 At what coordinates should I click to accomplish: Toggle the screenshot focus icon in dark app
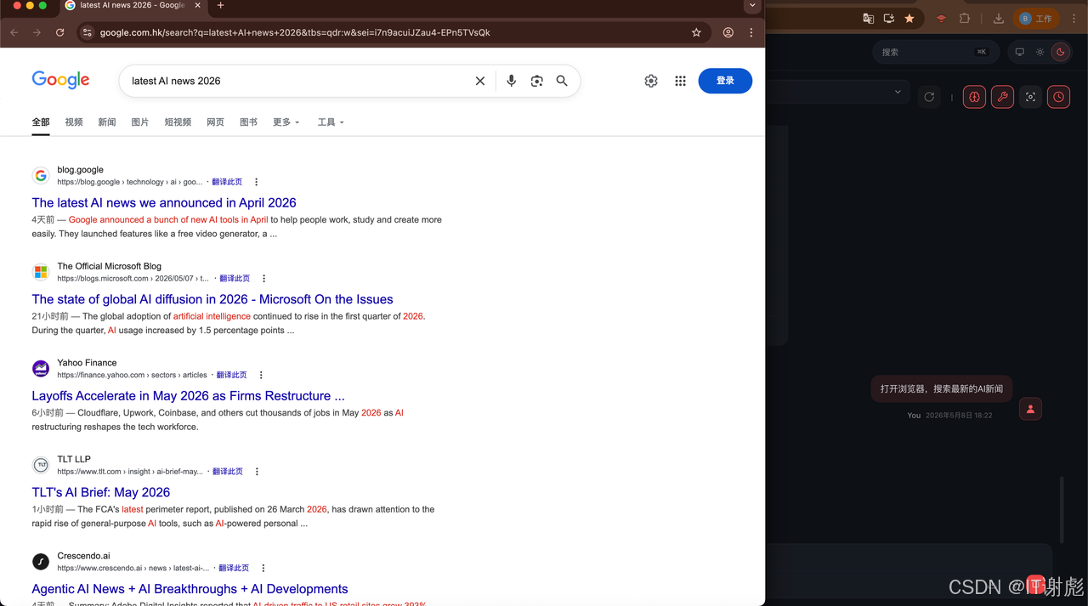tap(1030, 97)
